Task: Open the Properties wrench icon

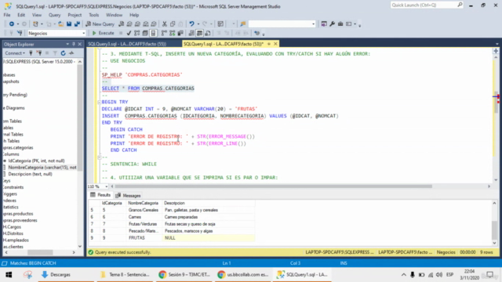Action: point(333,24)
